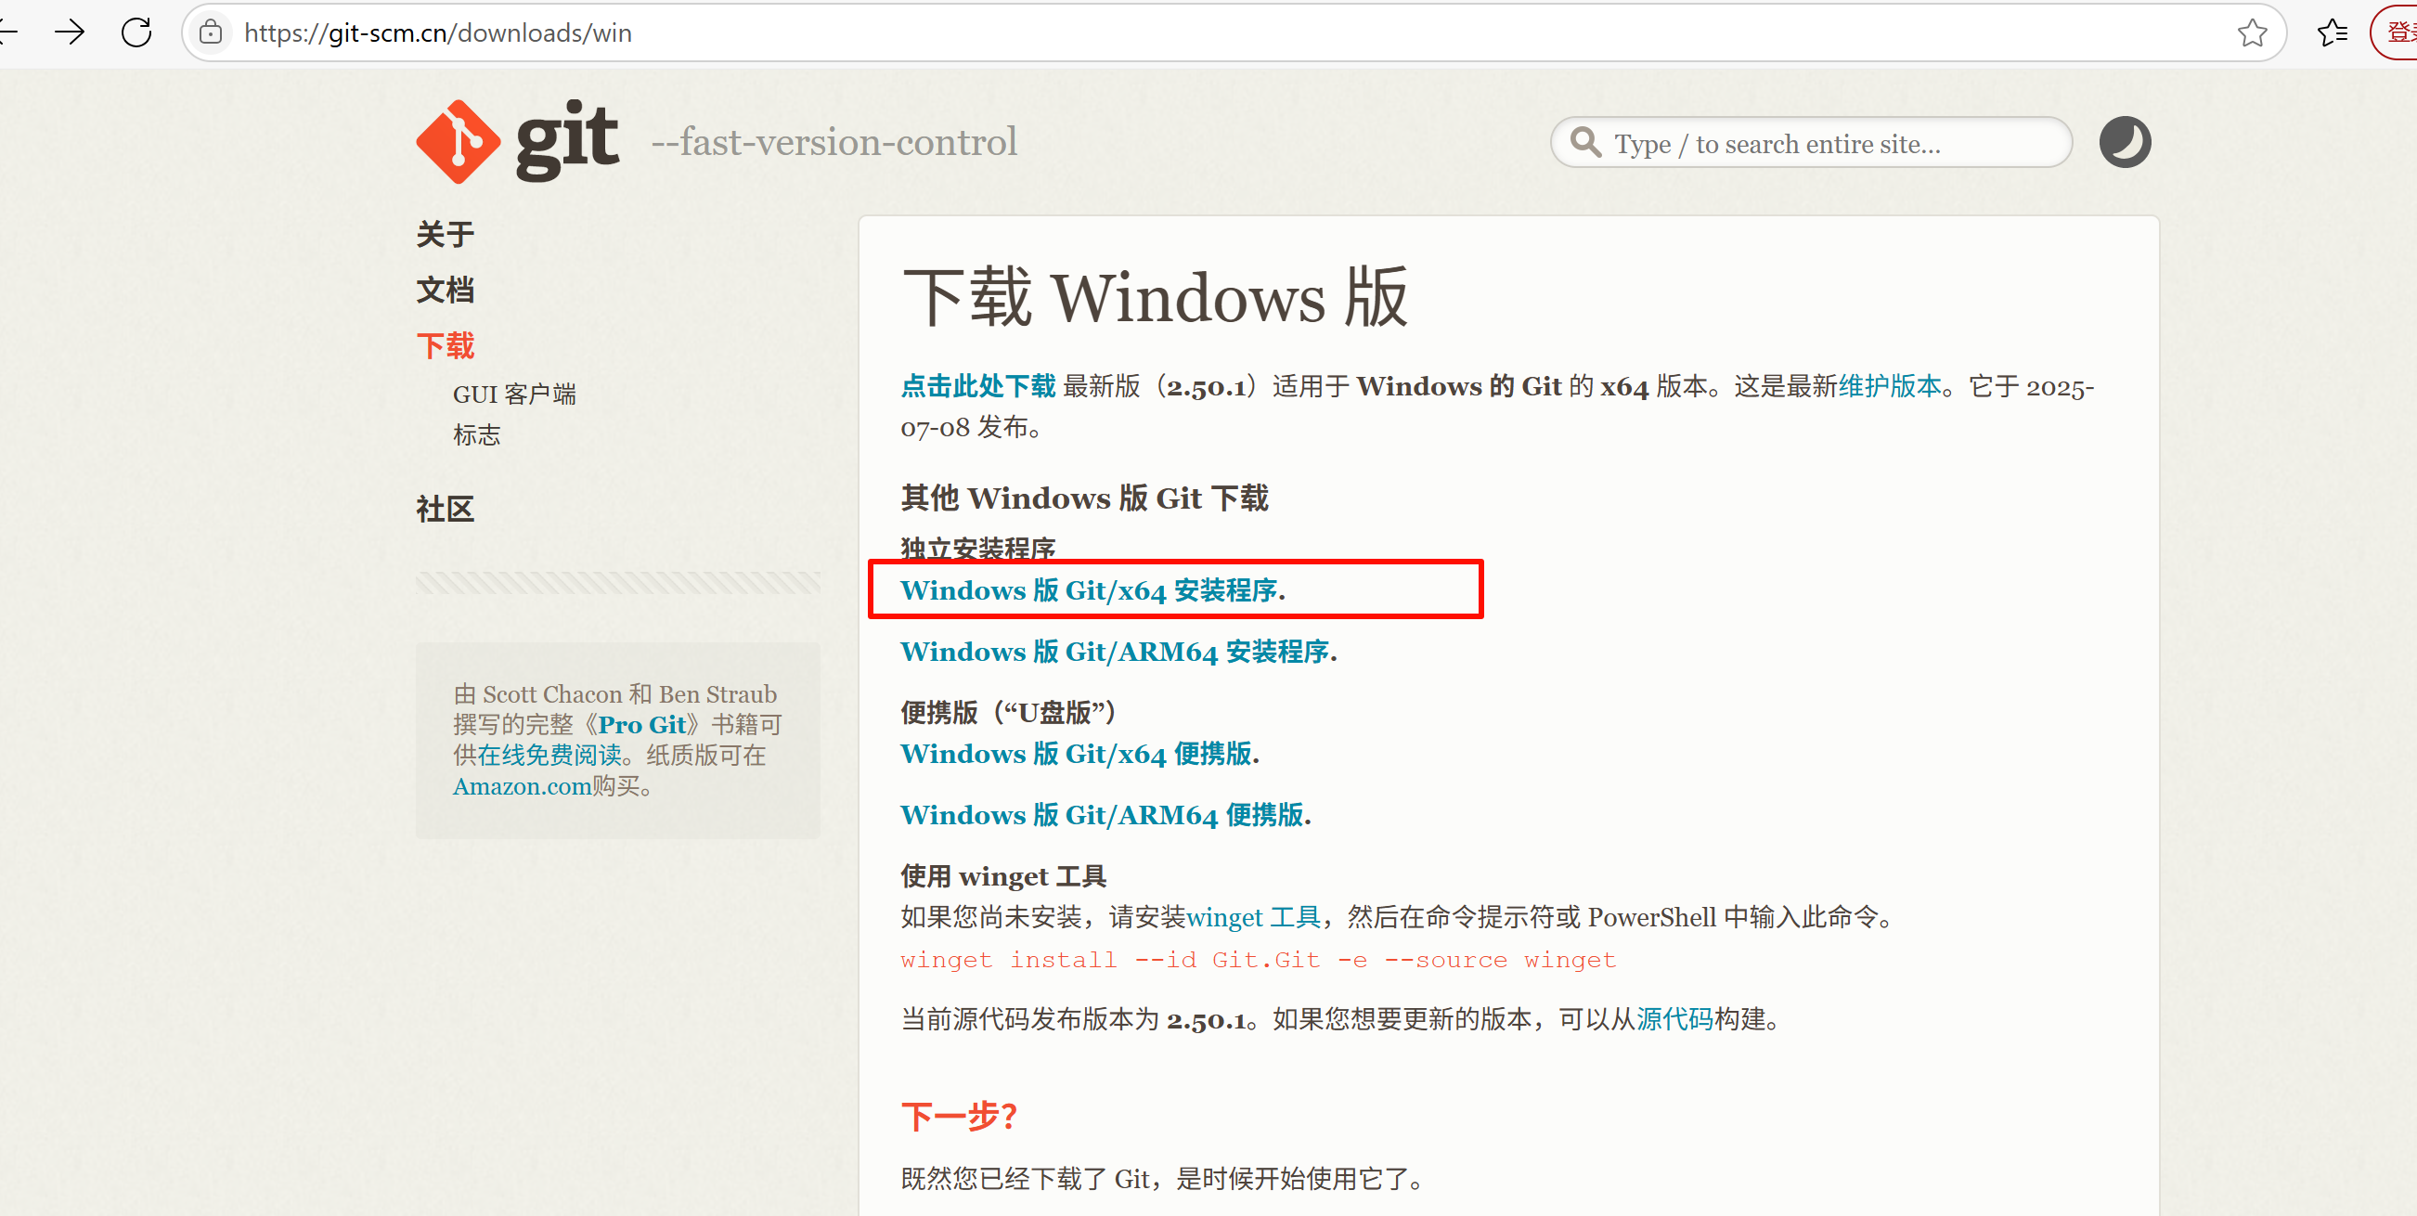
Task: Open the 关于 menu item
Action: pos(445,234)
